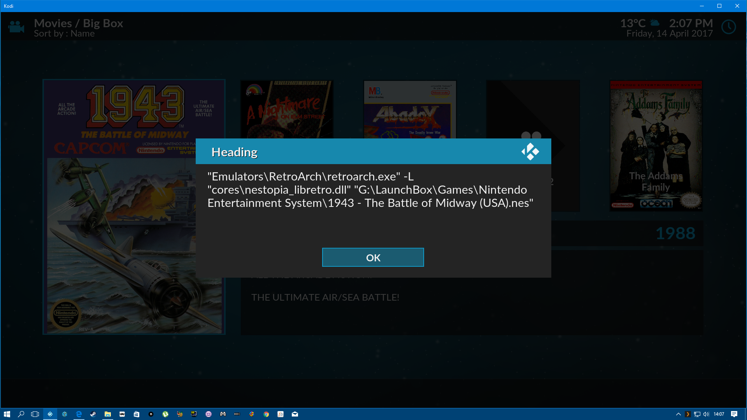The image size is (747, 420).
Task: Open the Windows Start menu
Action: 7,414
